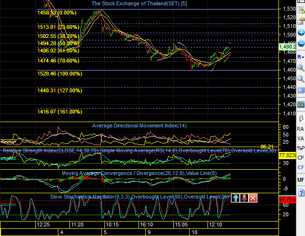Image resolution: width=305 pixels, height=236 pixels.
Task: Click the UF sidebar button
Action: coord(301,180)
